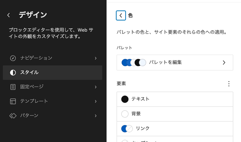Select the 固定ページ menu item
The width and height of the screenshot is (241, 142).
click(x=53, y=87)
